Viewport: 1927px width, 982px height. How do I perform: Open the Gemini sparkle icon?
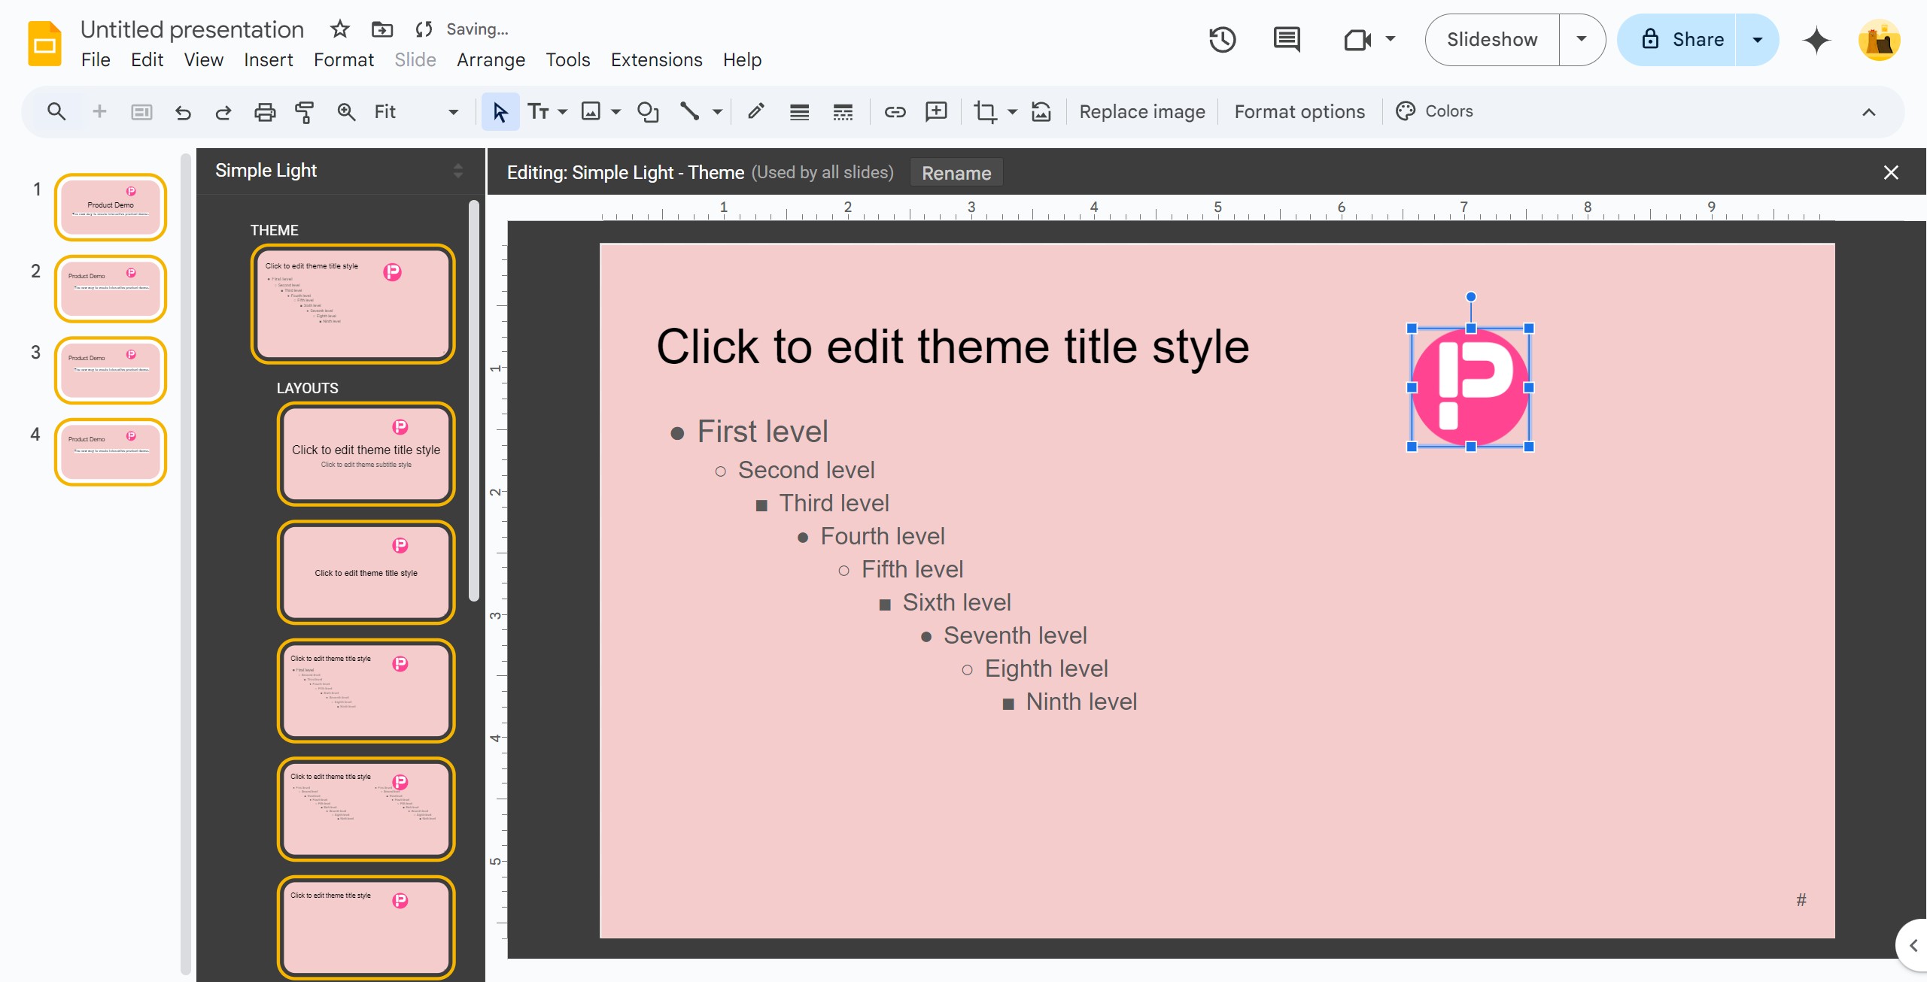pos(1816,39)
